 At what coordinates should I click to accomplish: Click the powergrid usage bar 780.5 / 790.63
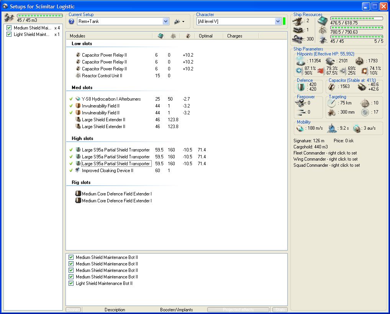(356, 28)
